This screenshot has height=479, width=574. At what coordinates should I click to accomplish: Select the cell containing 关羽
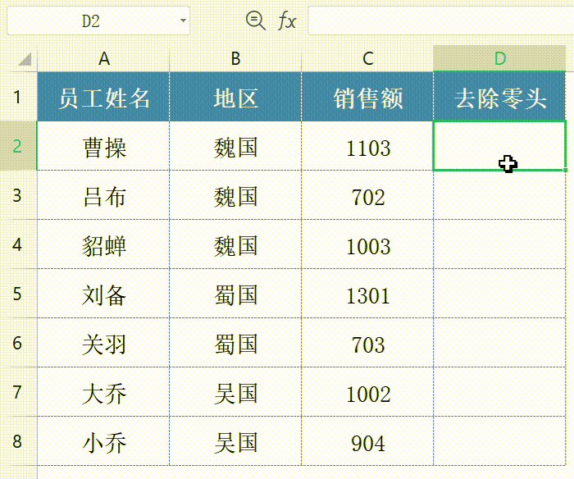pos(103,343)
